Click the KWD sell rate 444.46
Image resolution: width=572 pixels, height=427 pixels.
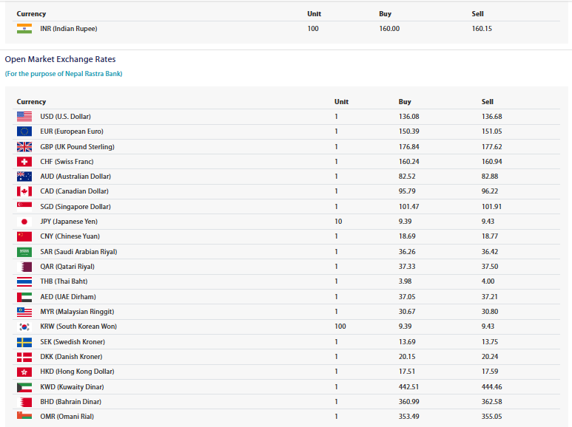pyautogui.click(x=492, y=386)
